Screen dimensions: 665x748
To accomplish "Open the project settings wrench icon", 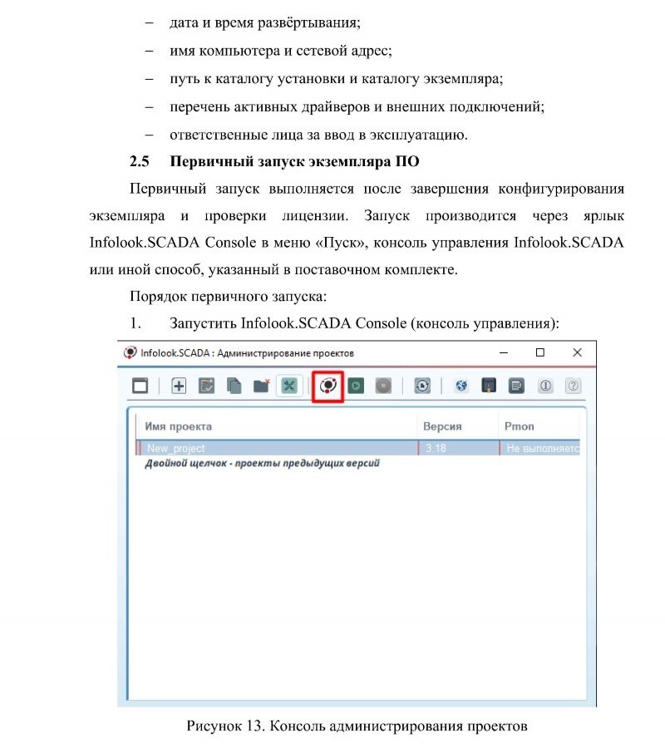I will (x=289, y=386).
